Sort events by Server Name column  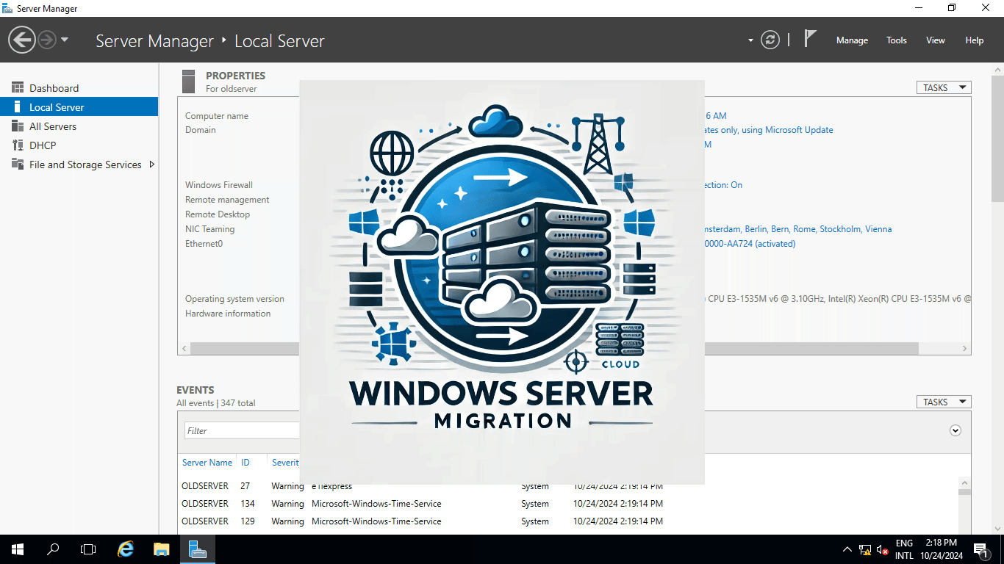pyautogui.click(x=207, y=463)
